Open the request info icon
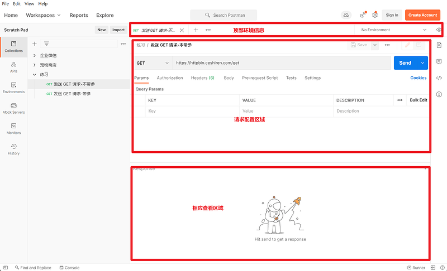The image size is (447, 271). (439, 94)
